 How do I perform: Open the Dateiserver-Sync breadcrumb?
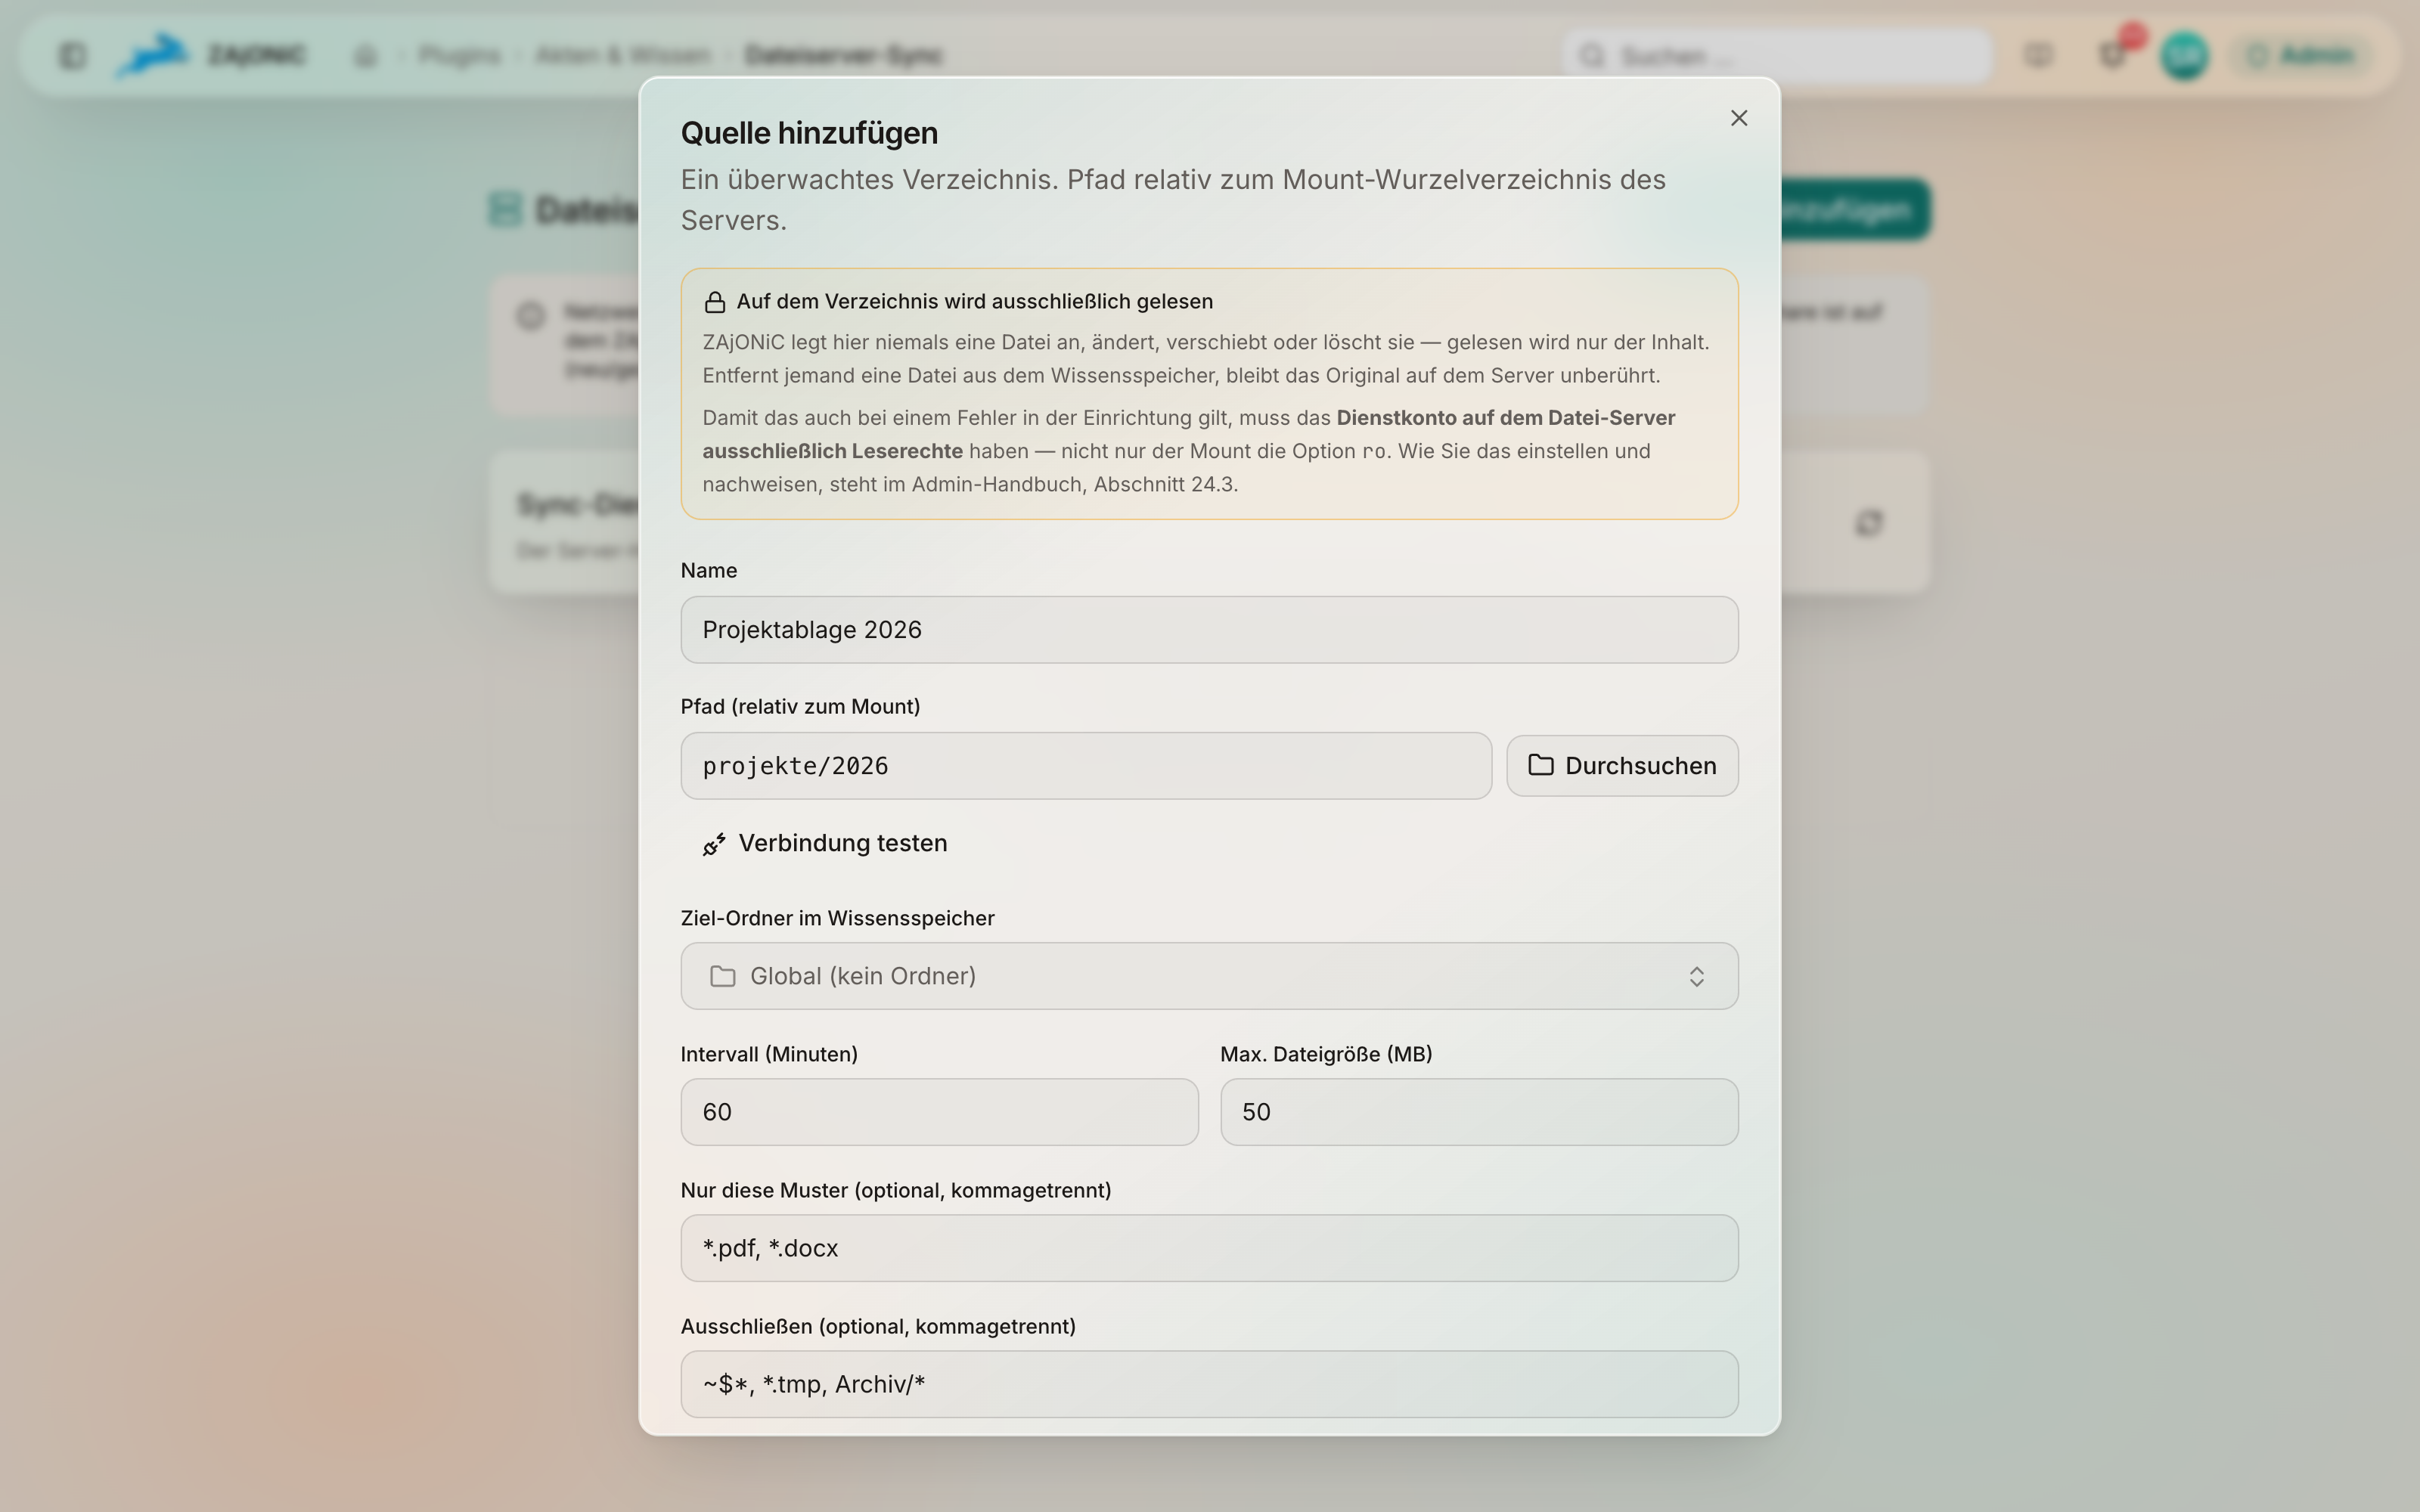pyautogui.click(x=843, y=55)
